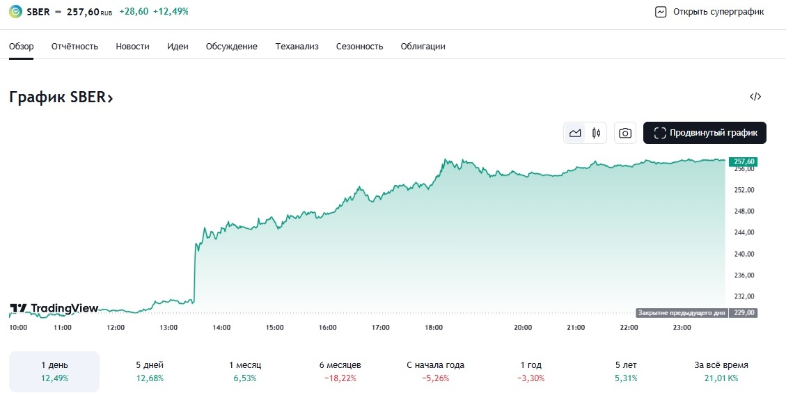Select the «С начала года» range
The width and height of the screenshot is (786, 393).
(435, 371)
